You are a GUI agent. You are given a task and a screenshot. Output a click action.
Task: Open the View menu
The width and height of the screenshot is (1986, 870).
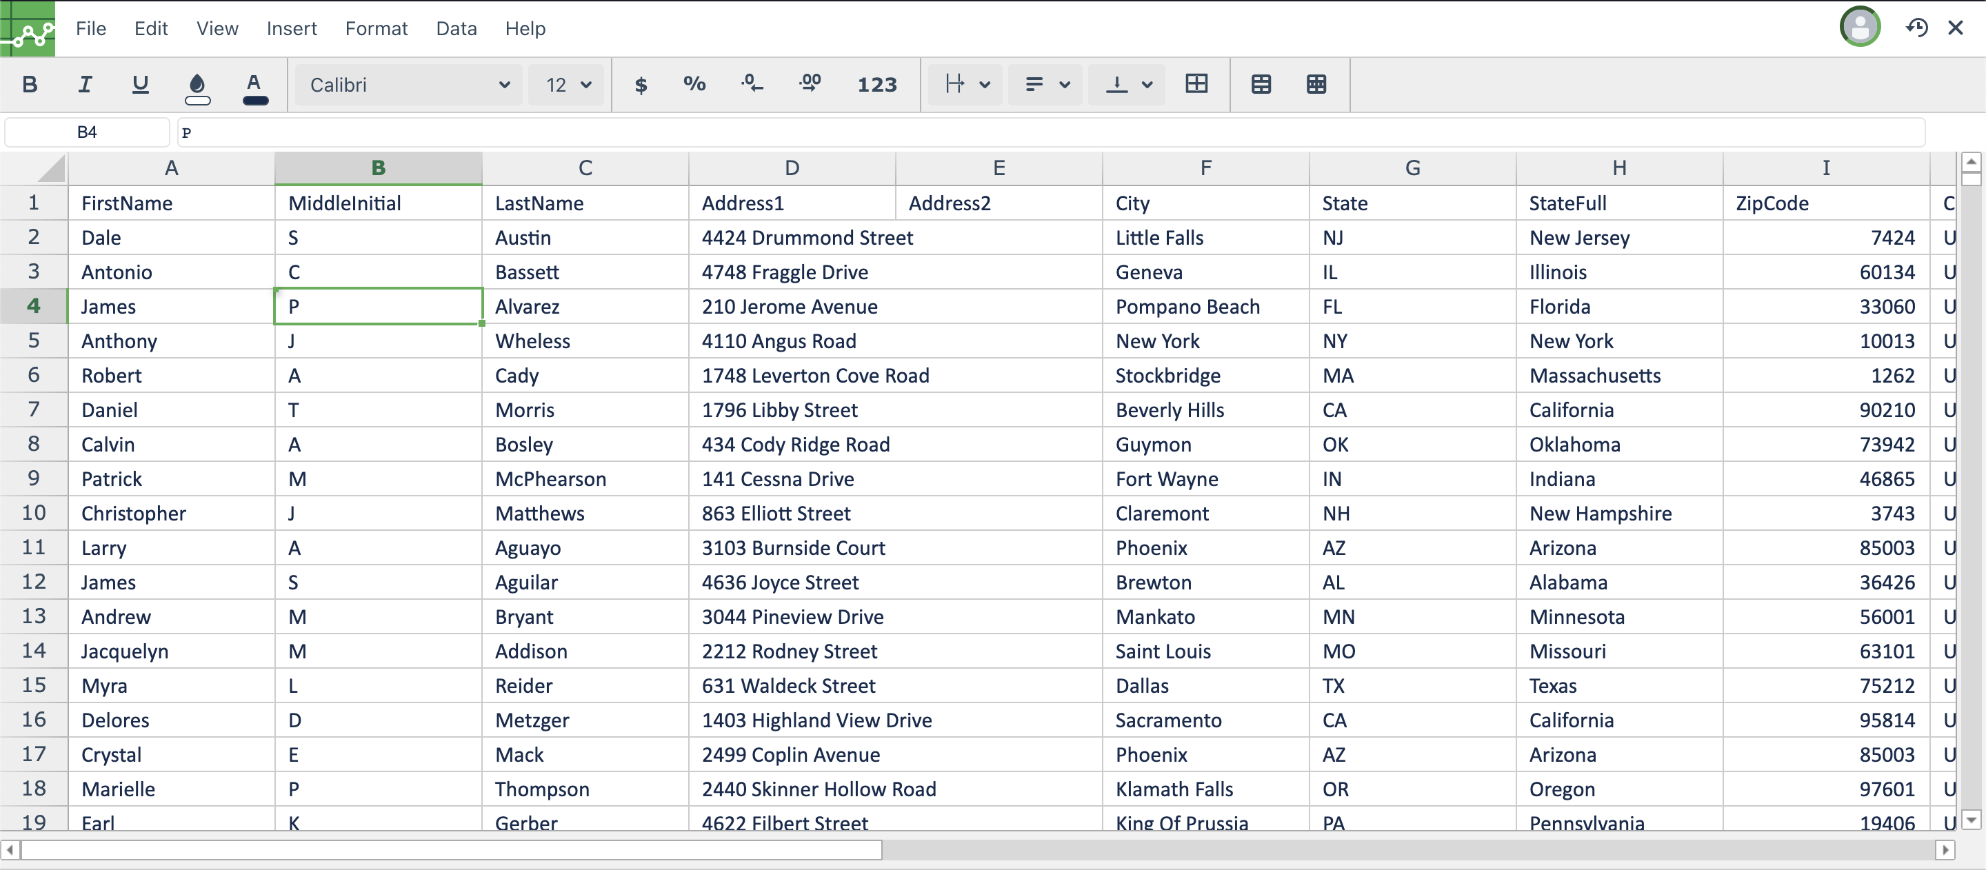point(217,28)
